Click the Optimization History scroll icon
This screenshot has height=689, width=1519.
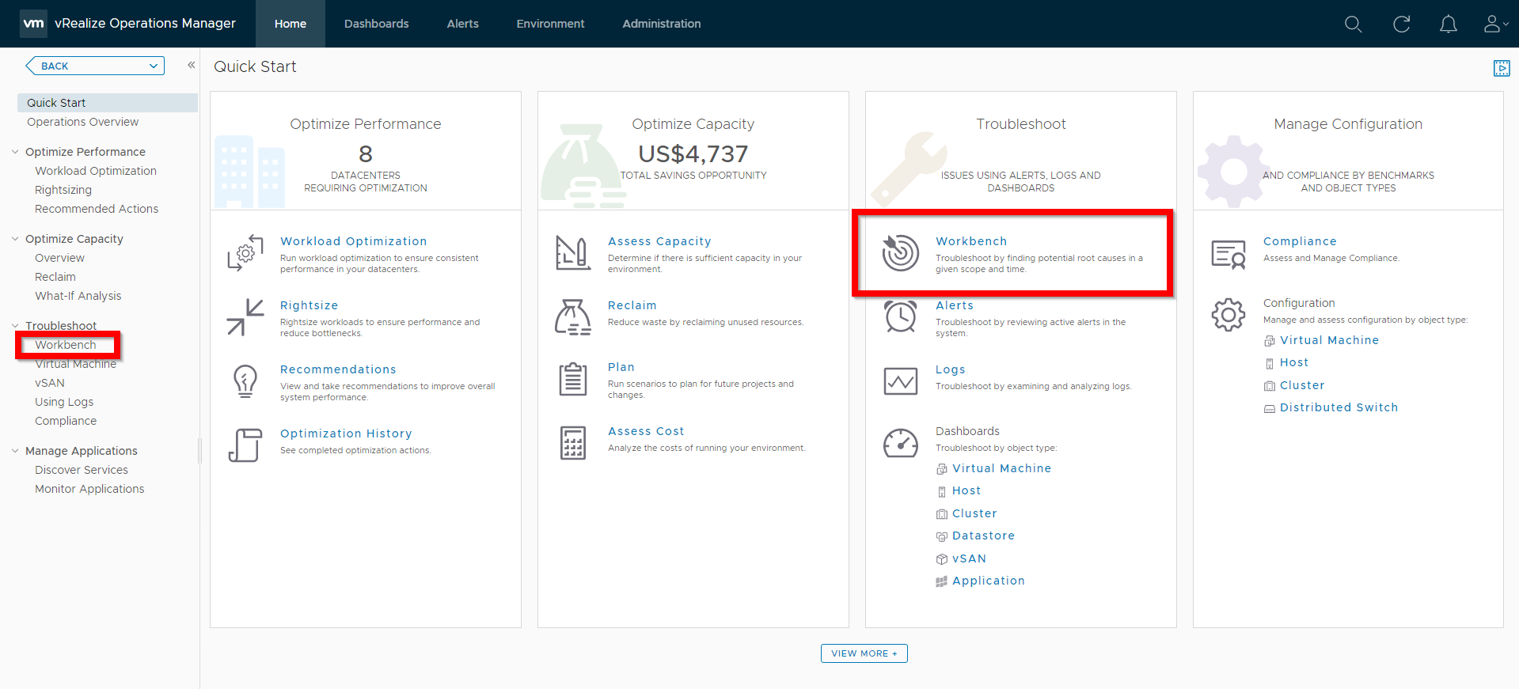tap(245, 445)
